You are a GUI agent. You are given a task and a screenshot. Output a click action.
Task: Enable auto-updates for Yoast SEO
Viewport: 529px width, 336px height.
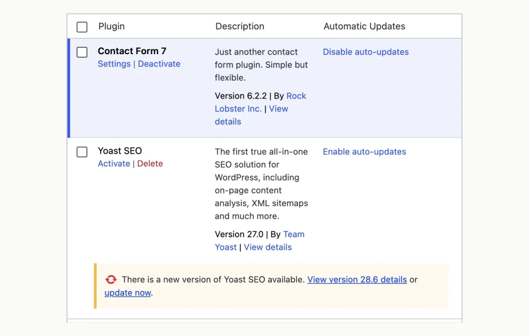tap(364, 152)
